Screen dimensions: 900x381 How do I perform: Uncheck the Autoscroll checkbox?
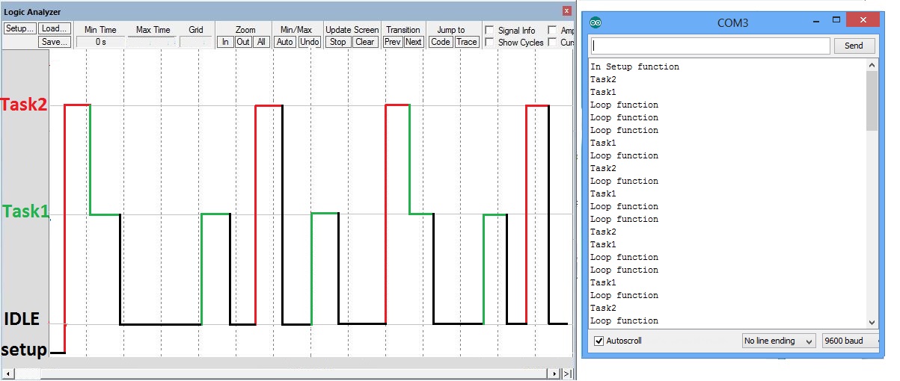coord(599,341)
